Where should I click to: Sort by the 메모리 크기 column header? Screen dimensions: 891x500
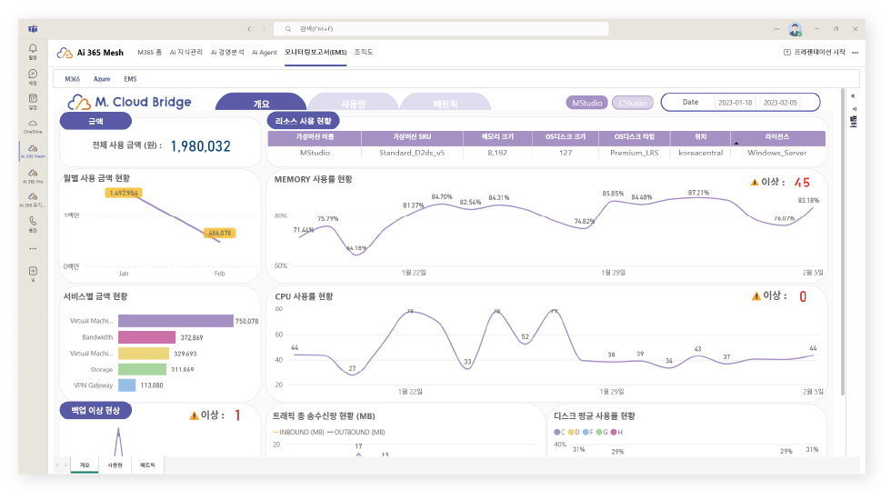pyautogui.click(x=497, y=137)
